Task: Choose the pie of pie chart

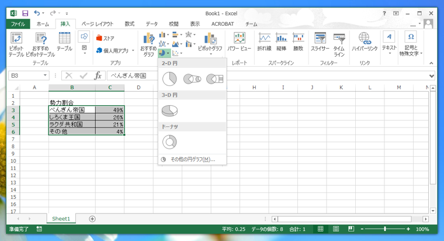Action: (x=192, y=79)
